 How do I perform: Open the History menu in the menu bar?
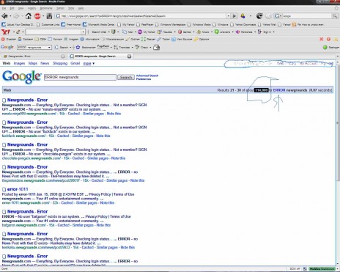click(x=32, y=8)
